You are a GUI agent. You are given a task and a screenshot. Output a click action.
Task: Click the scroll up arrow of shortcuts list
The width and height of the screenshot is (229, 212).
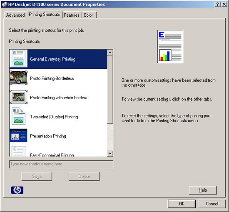coord(110,52)
